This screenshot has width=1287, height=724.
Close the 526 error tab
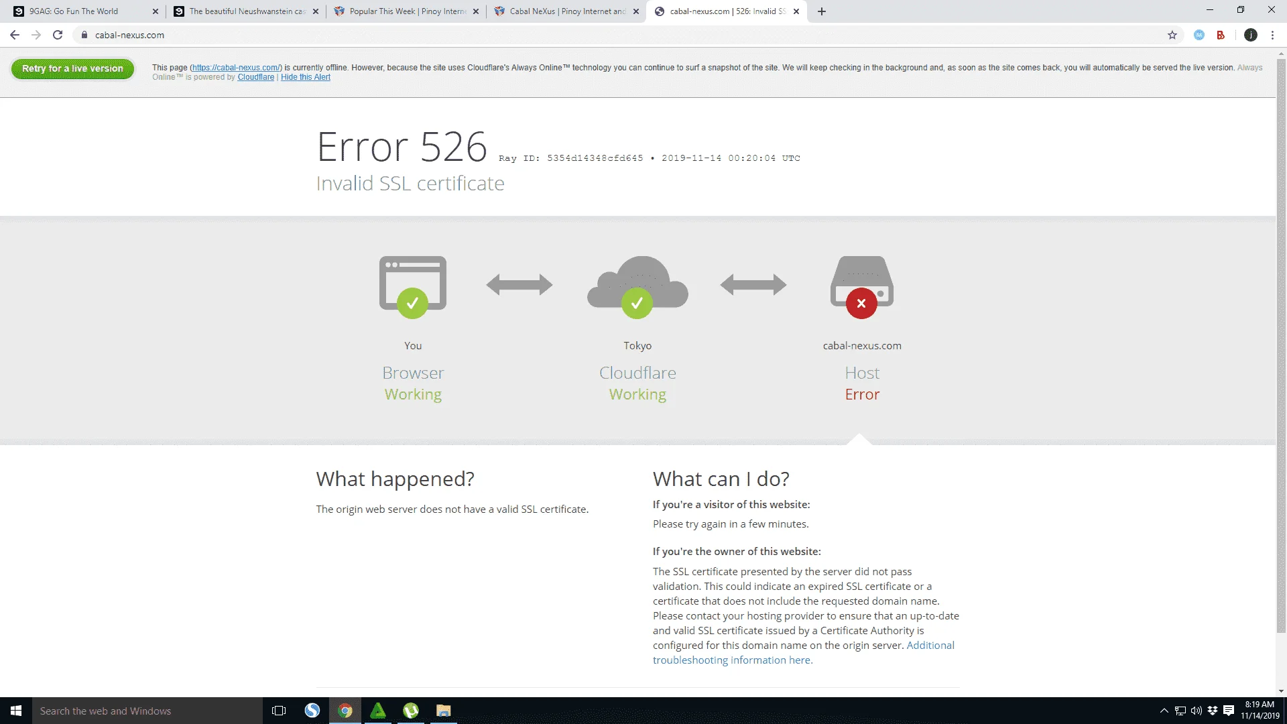(x=796, y=11)
